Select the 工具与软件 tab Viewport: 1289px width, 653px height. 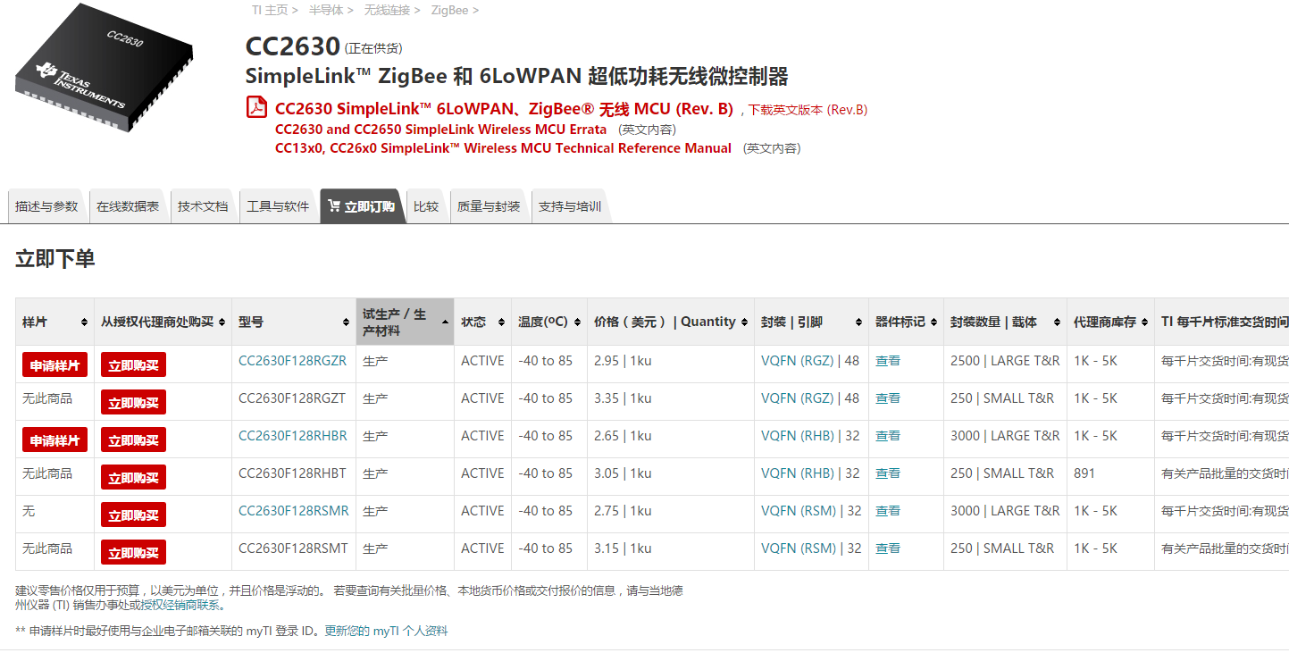(x=278, y=206)
